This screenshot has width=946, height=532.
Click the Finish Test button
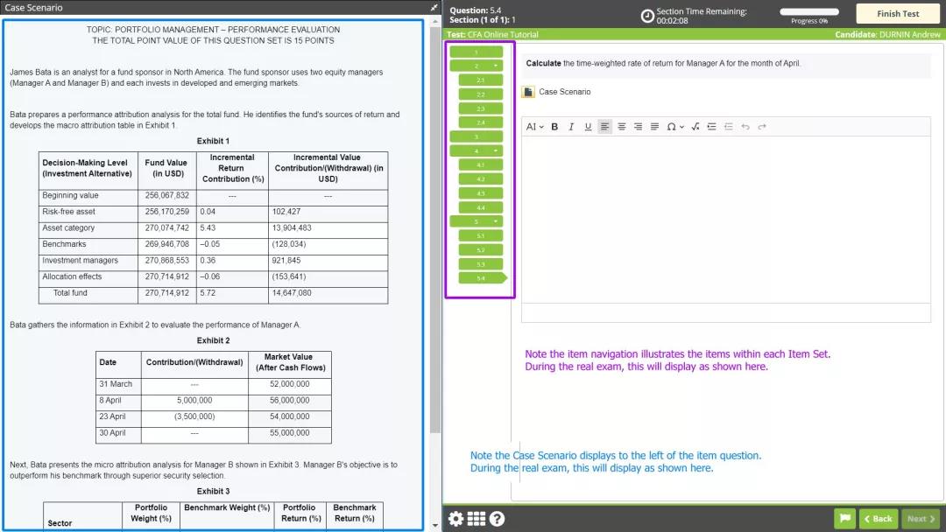[897, 14]
